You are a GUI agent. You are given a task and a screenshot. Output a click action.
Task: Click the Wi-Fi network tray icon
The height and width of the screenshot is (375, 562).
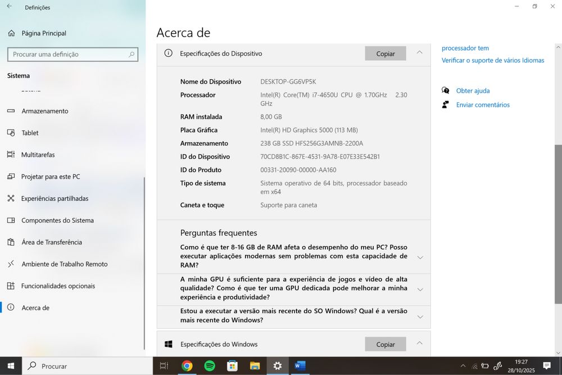[x=474, y=366]
